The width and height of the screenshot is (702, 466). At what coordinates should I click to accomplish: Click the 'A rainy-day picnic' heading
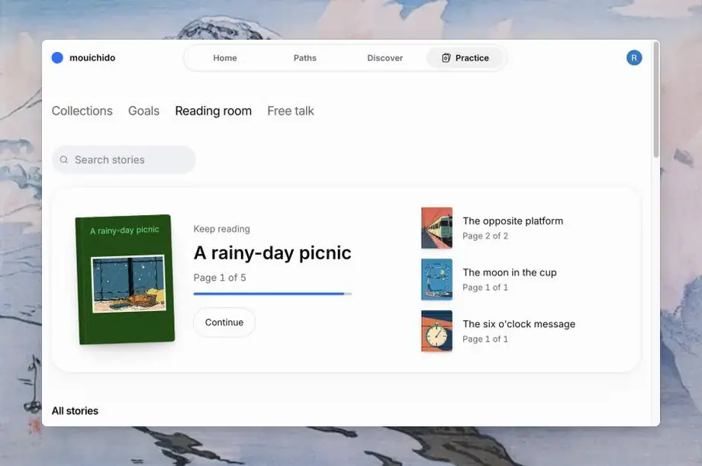coord(272,253)
